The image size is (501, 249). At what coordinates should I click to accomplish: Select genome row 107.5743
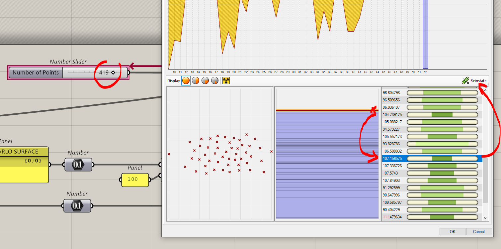click(432, 173)
